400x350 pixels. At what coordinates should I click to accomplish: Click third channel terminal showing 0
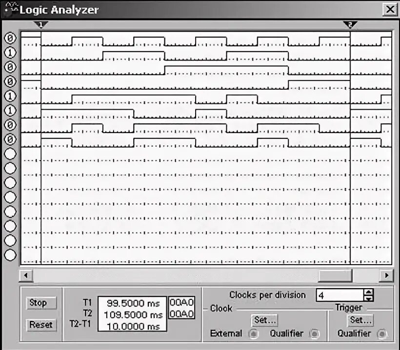[x=10, y=67]
